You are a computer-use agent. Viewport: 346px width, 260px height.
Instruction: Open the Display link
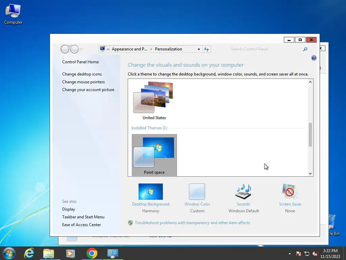tap(69, 209)
